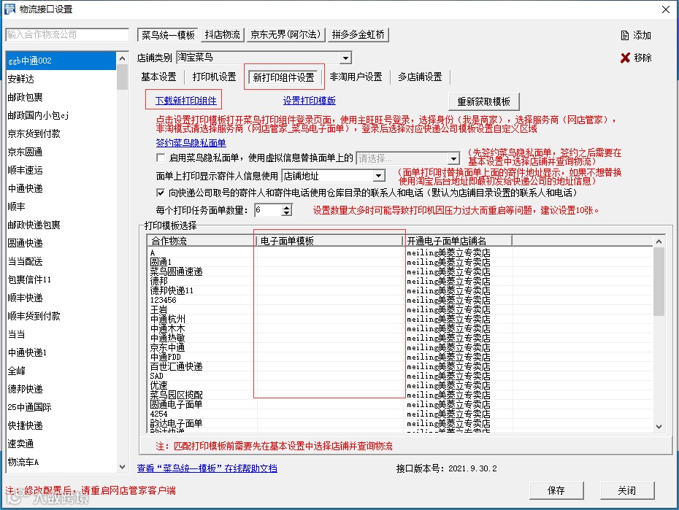This screenshot has width=679, height=510.
Task: Open the 基本设置 tab
Action: (x=158, y=77)
